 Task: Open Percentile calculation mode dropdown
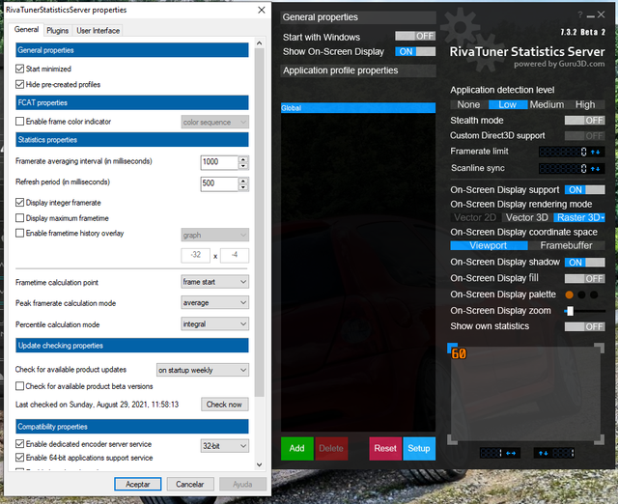214,323
